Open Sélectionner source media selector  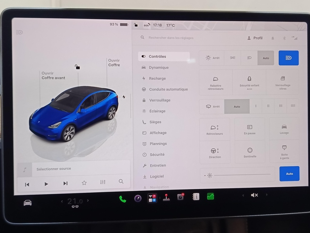[x=74, y=169]
